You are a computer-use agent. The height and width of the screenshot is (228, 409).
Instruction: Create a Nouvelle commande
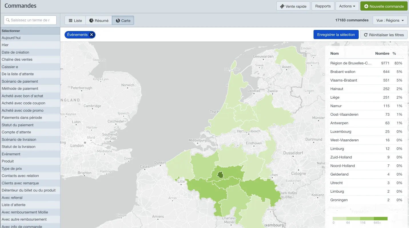point(384,6)
